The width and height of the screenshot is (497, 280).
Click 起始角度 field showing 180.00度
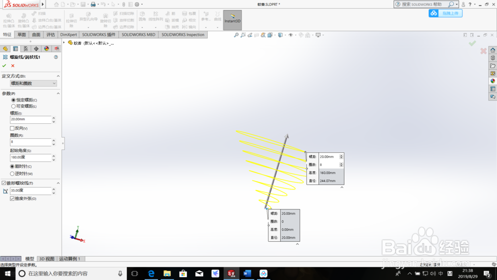point(30,157)
